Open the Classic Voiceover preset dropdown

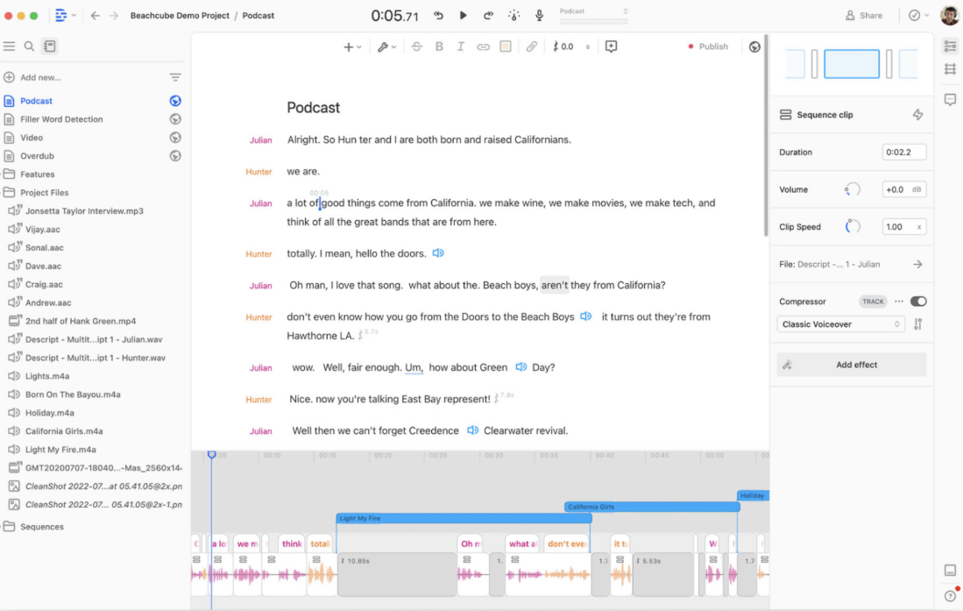[x=840, y=323]
